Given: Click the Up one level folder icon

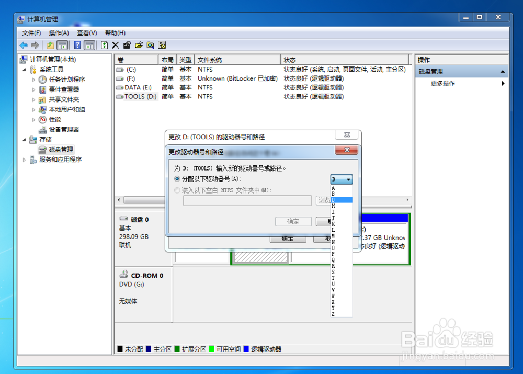Looking at the screenshot, I should click(50, 46).
